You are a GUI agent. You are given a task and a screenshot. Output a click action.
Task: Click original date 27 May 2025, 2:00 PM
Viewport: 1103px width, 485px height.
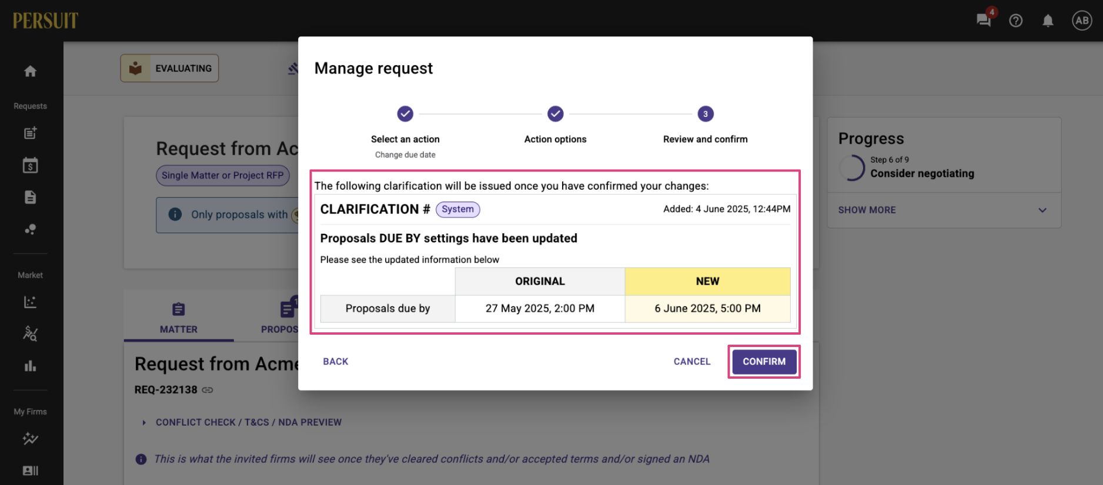tap(540, 309)
